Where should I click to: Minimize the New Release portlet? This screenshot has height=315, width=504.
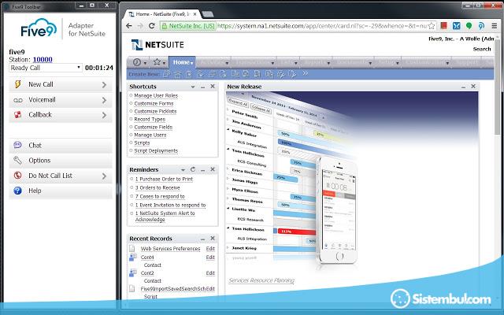(464, 87)
